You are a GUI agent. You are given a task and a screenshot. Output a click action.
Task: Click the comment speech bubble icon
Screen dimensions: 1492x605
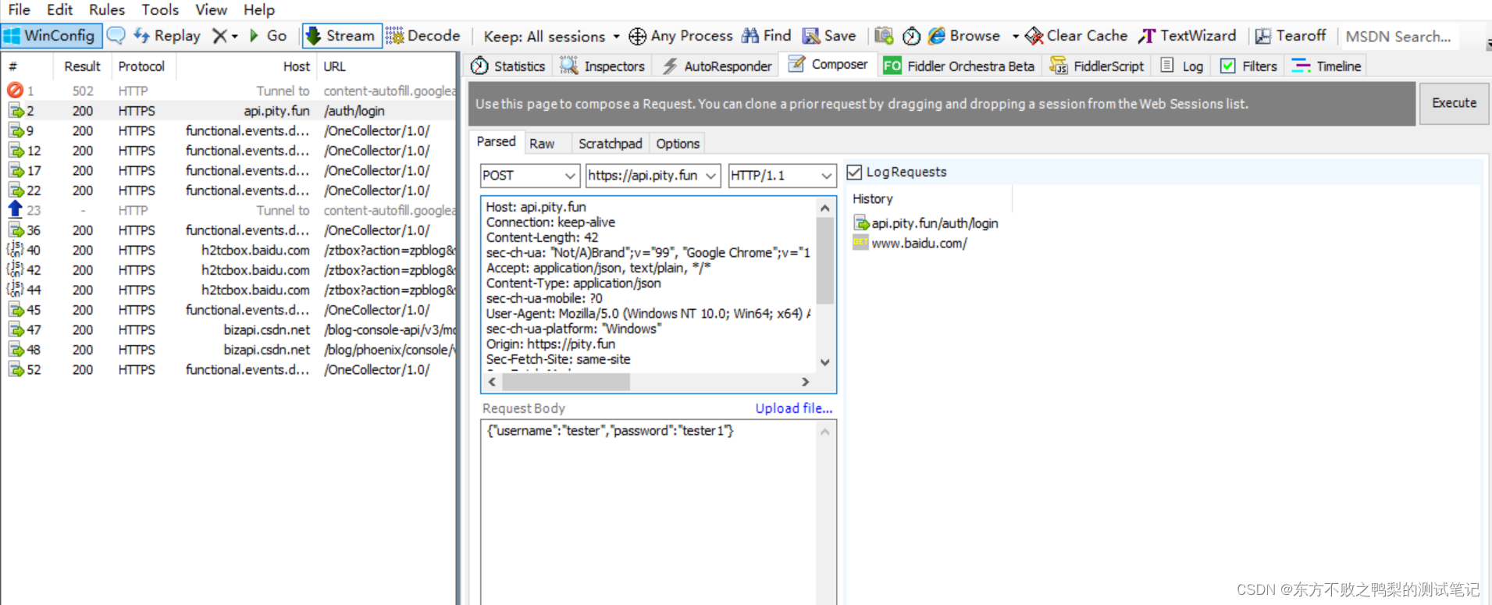coord(116,36)
